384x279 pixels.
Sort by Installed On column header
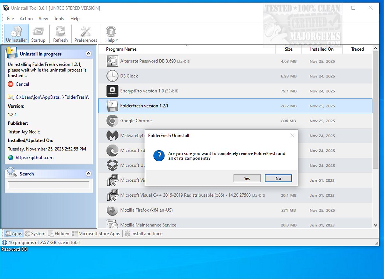click(x=322, y=49)
